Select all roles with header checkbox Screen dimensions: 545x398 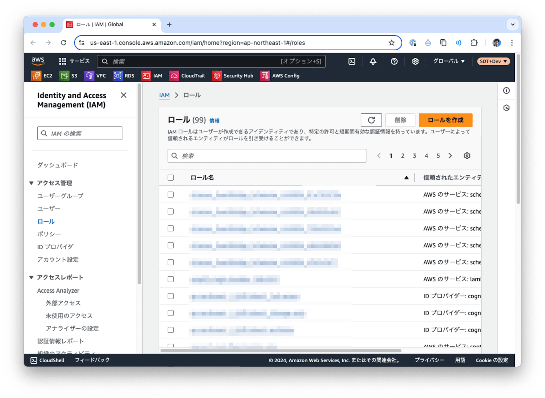tap(171, 178)
